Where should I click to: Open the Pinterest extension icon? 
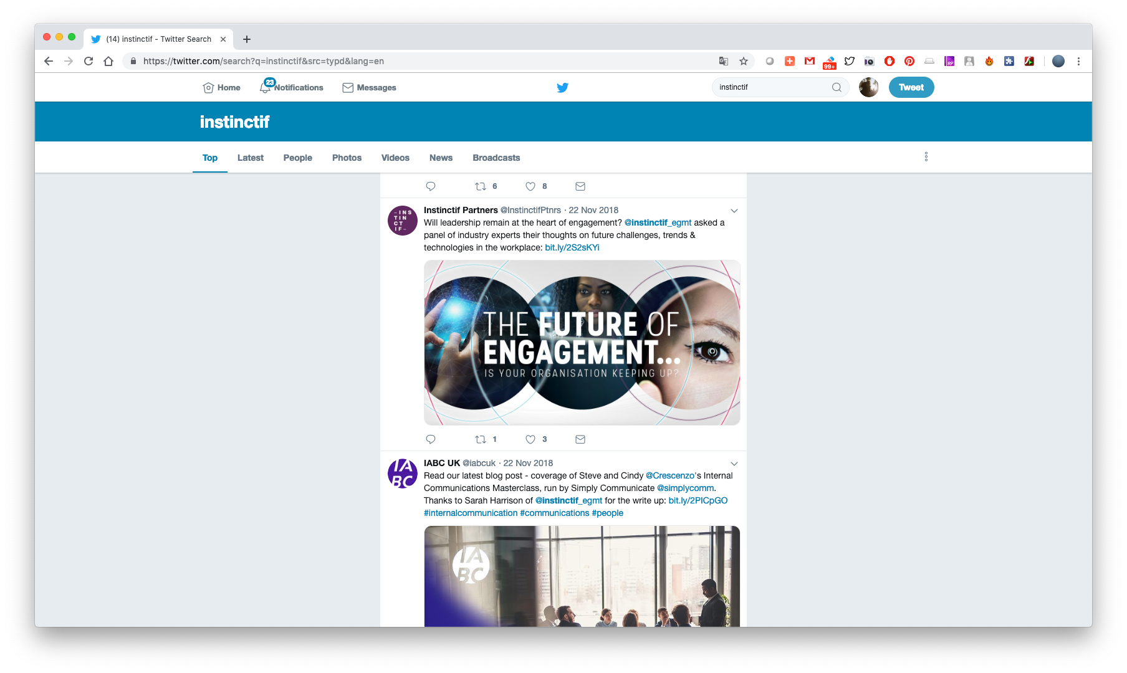tap(909, 61)
